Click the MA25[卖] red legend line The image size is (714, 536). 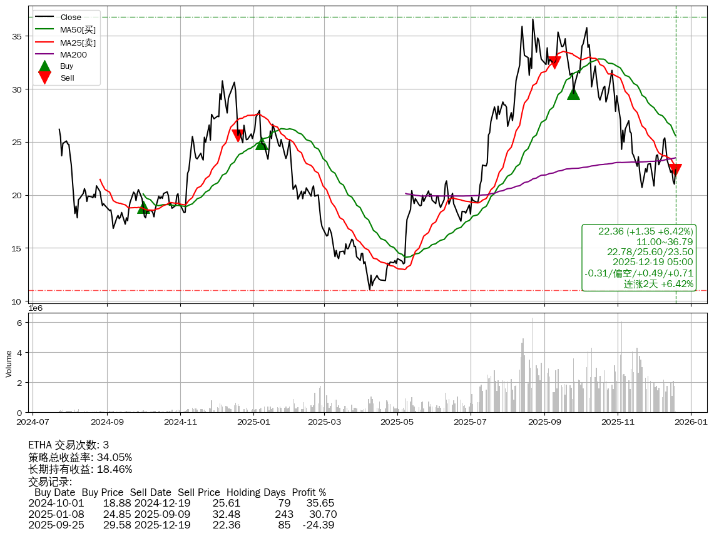pyautogui.click(x=45, y=42)
